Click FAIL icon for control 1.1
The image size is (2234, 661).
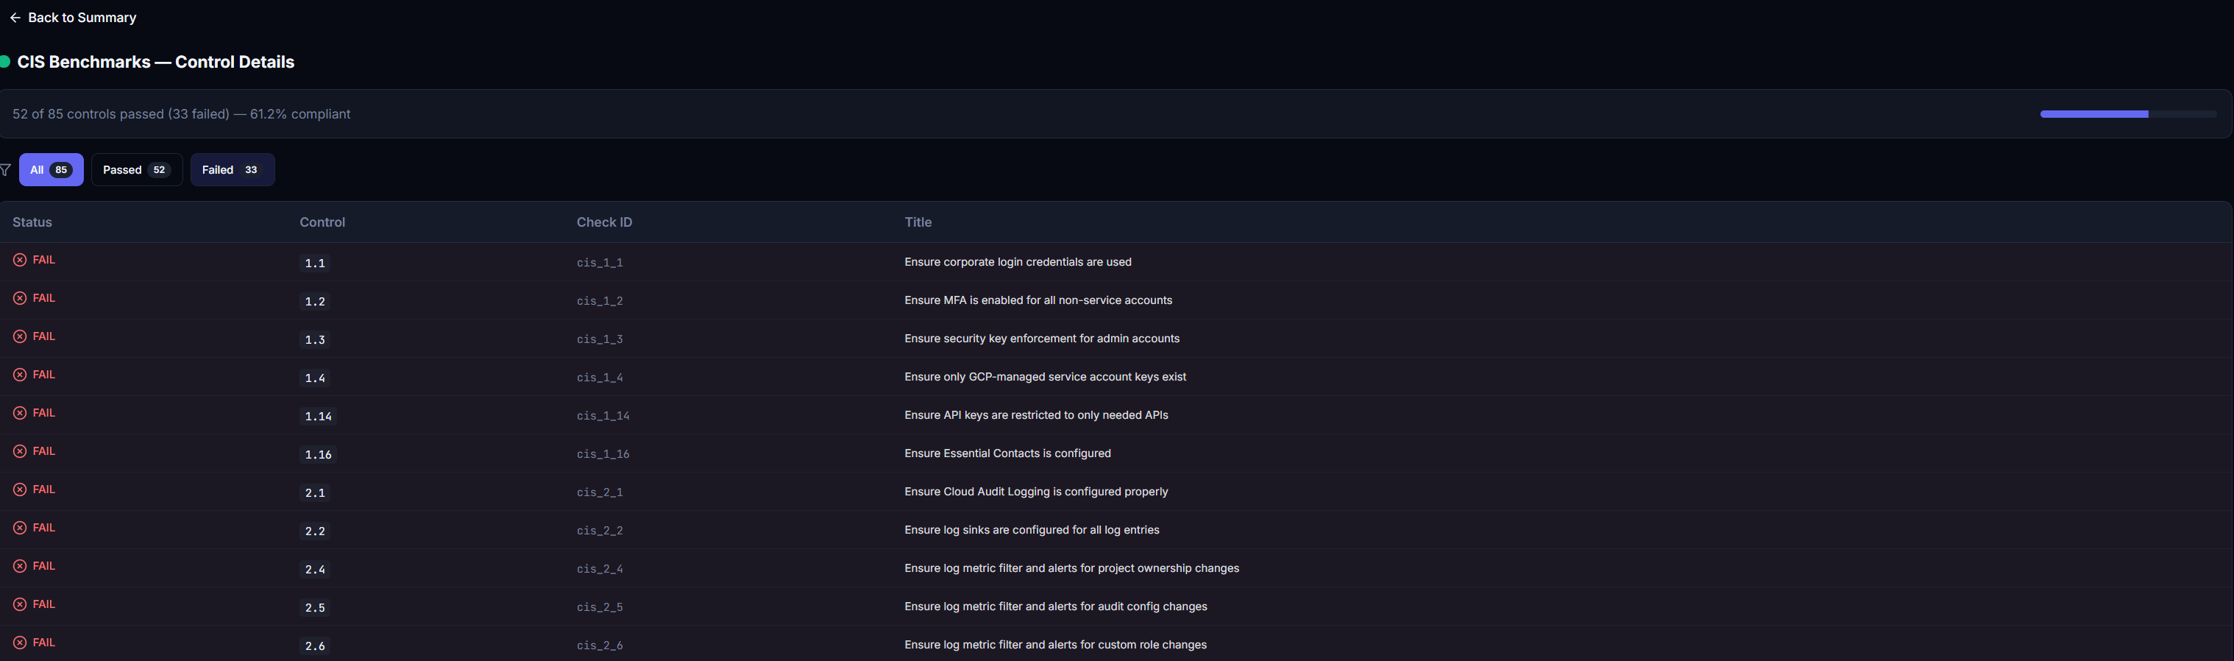[x=20, y=261]
